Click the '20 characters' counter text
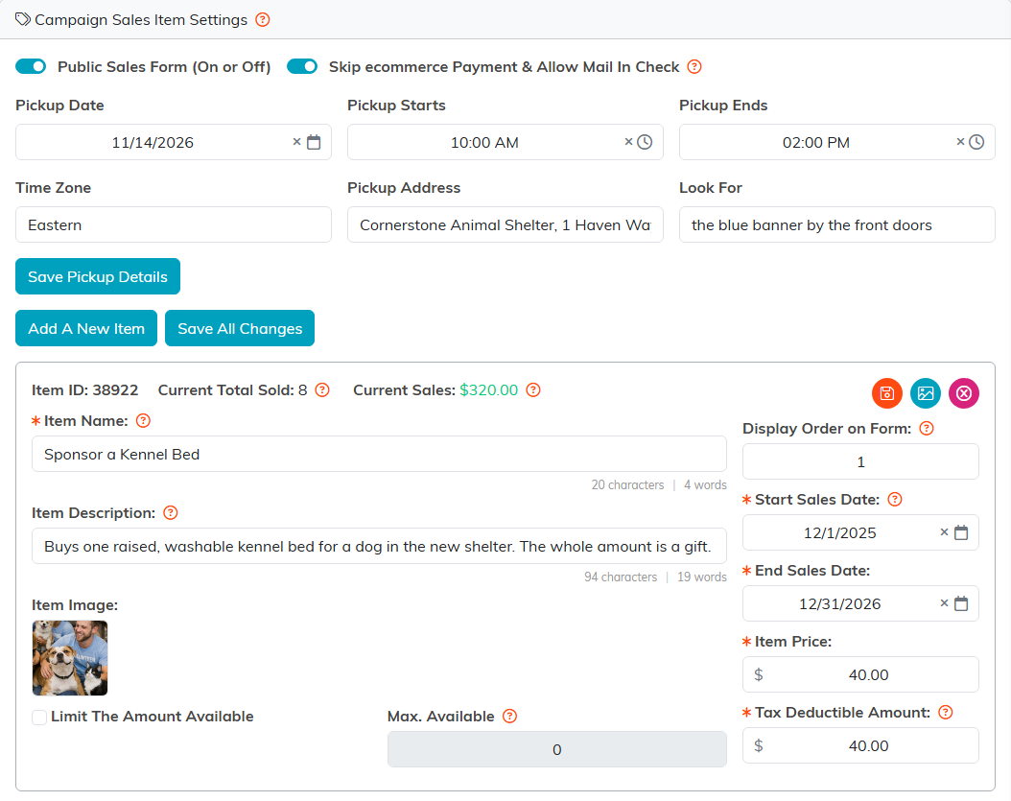Screen dimensions: 1011x801 coord(628,485)
